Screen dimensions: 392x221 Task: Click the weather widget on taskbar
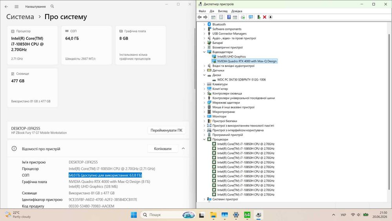[x=18, y=214]
